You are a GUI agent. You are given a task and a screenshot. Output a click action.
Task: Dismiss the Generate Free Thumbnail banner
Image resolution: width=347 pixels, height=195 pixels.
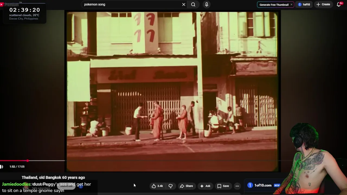[x=291, y=5]
